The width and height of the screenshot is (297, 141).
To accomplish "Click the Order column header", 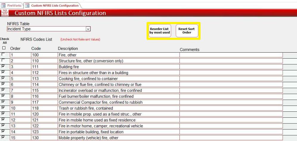I will (15, 49).
